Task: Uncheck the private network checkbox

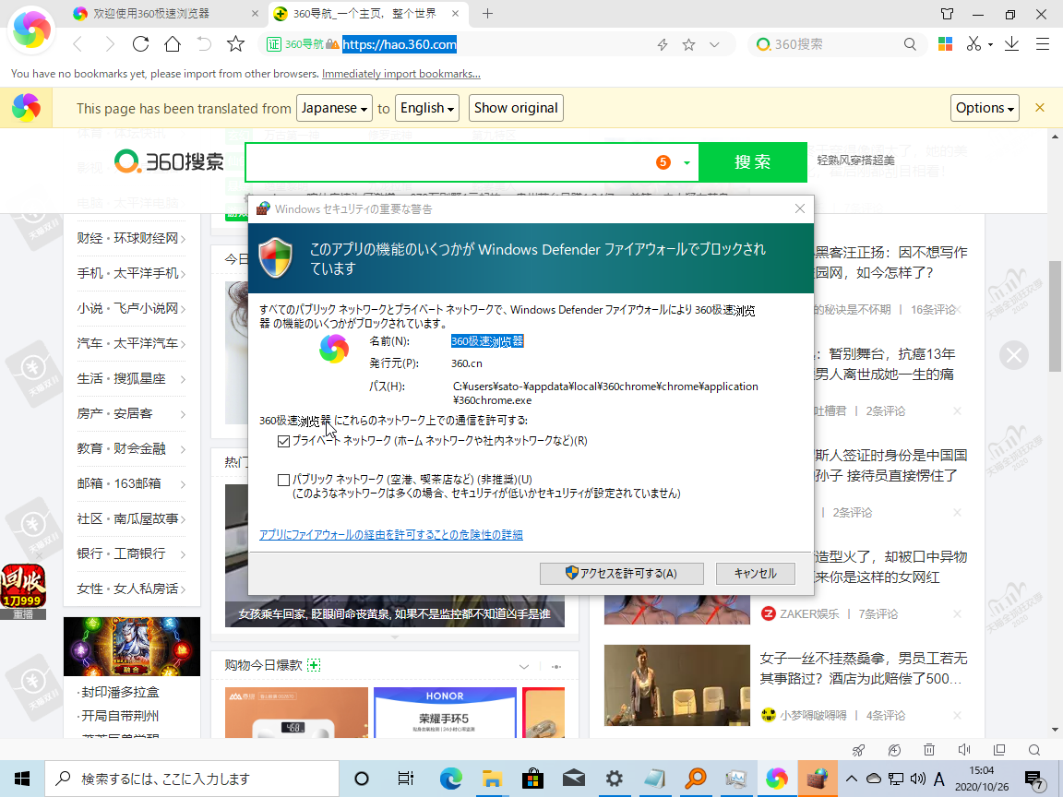Action: point(284,442)
